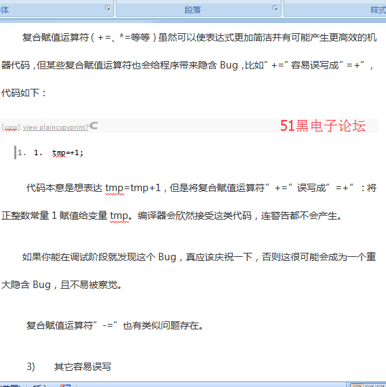
Task: Click the red 51黑电子论坛 watermark text
Action: pos(323,125)
